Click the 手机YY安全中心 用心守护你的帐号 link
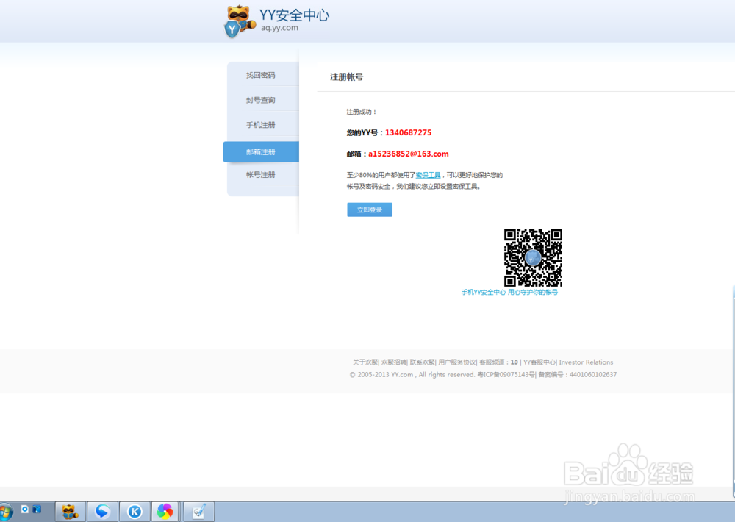This screenshot has width=735, height=522. coord(509,292)
